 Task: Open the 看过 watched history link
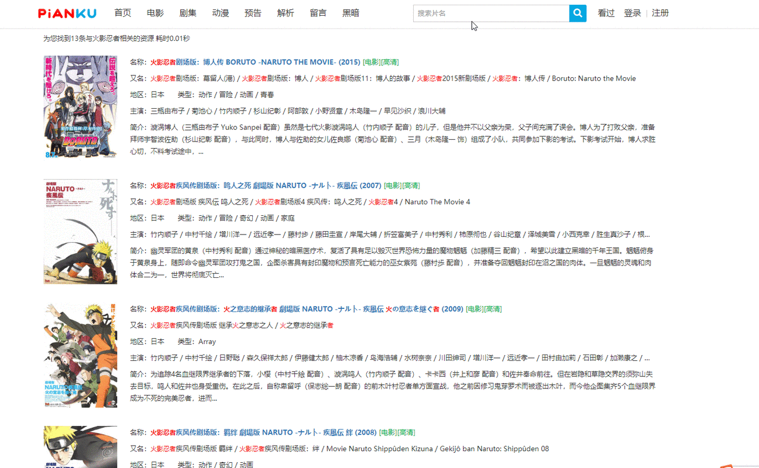606,13
